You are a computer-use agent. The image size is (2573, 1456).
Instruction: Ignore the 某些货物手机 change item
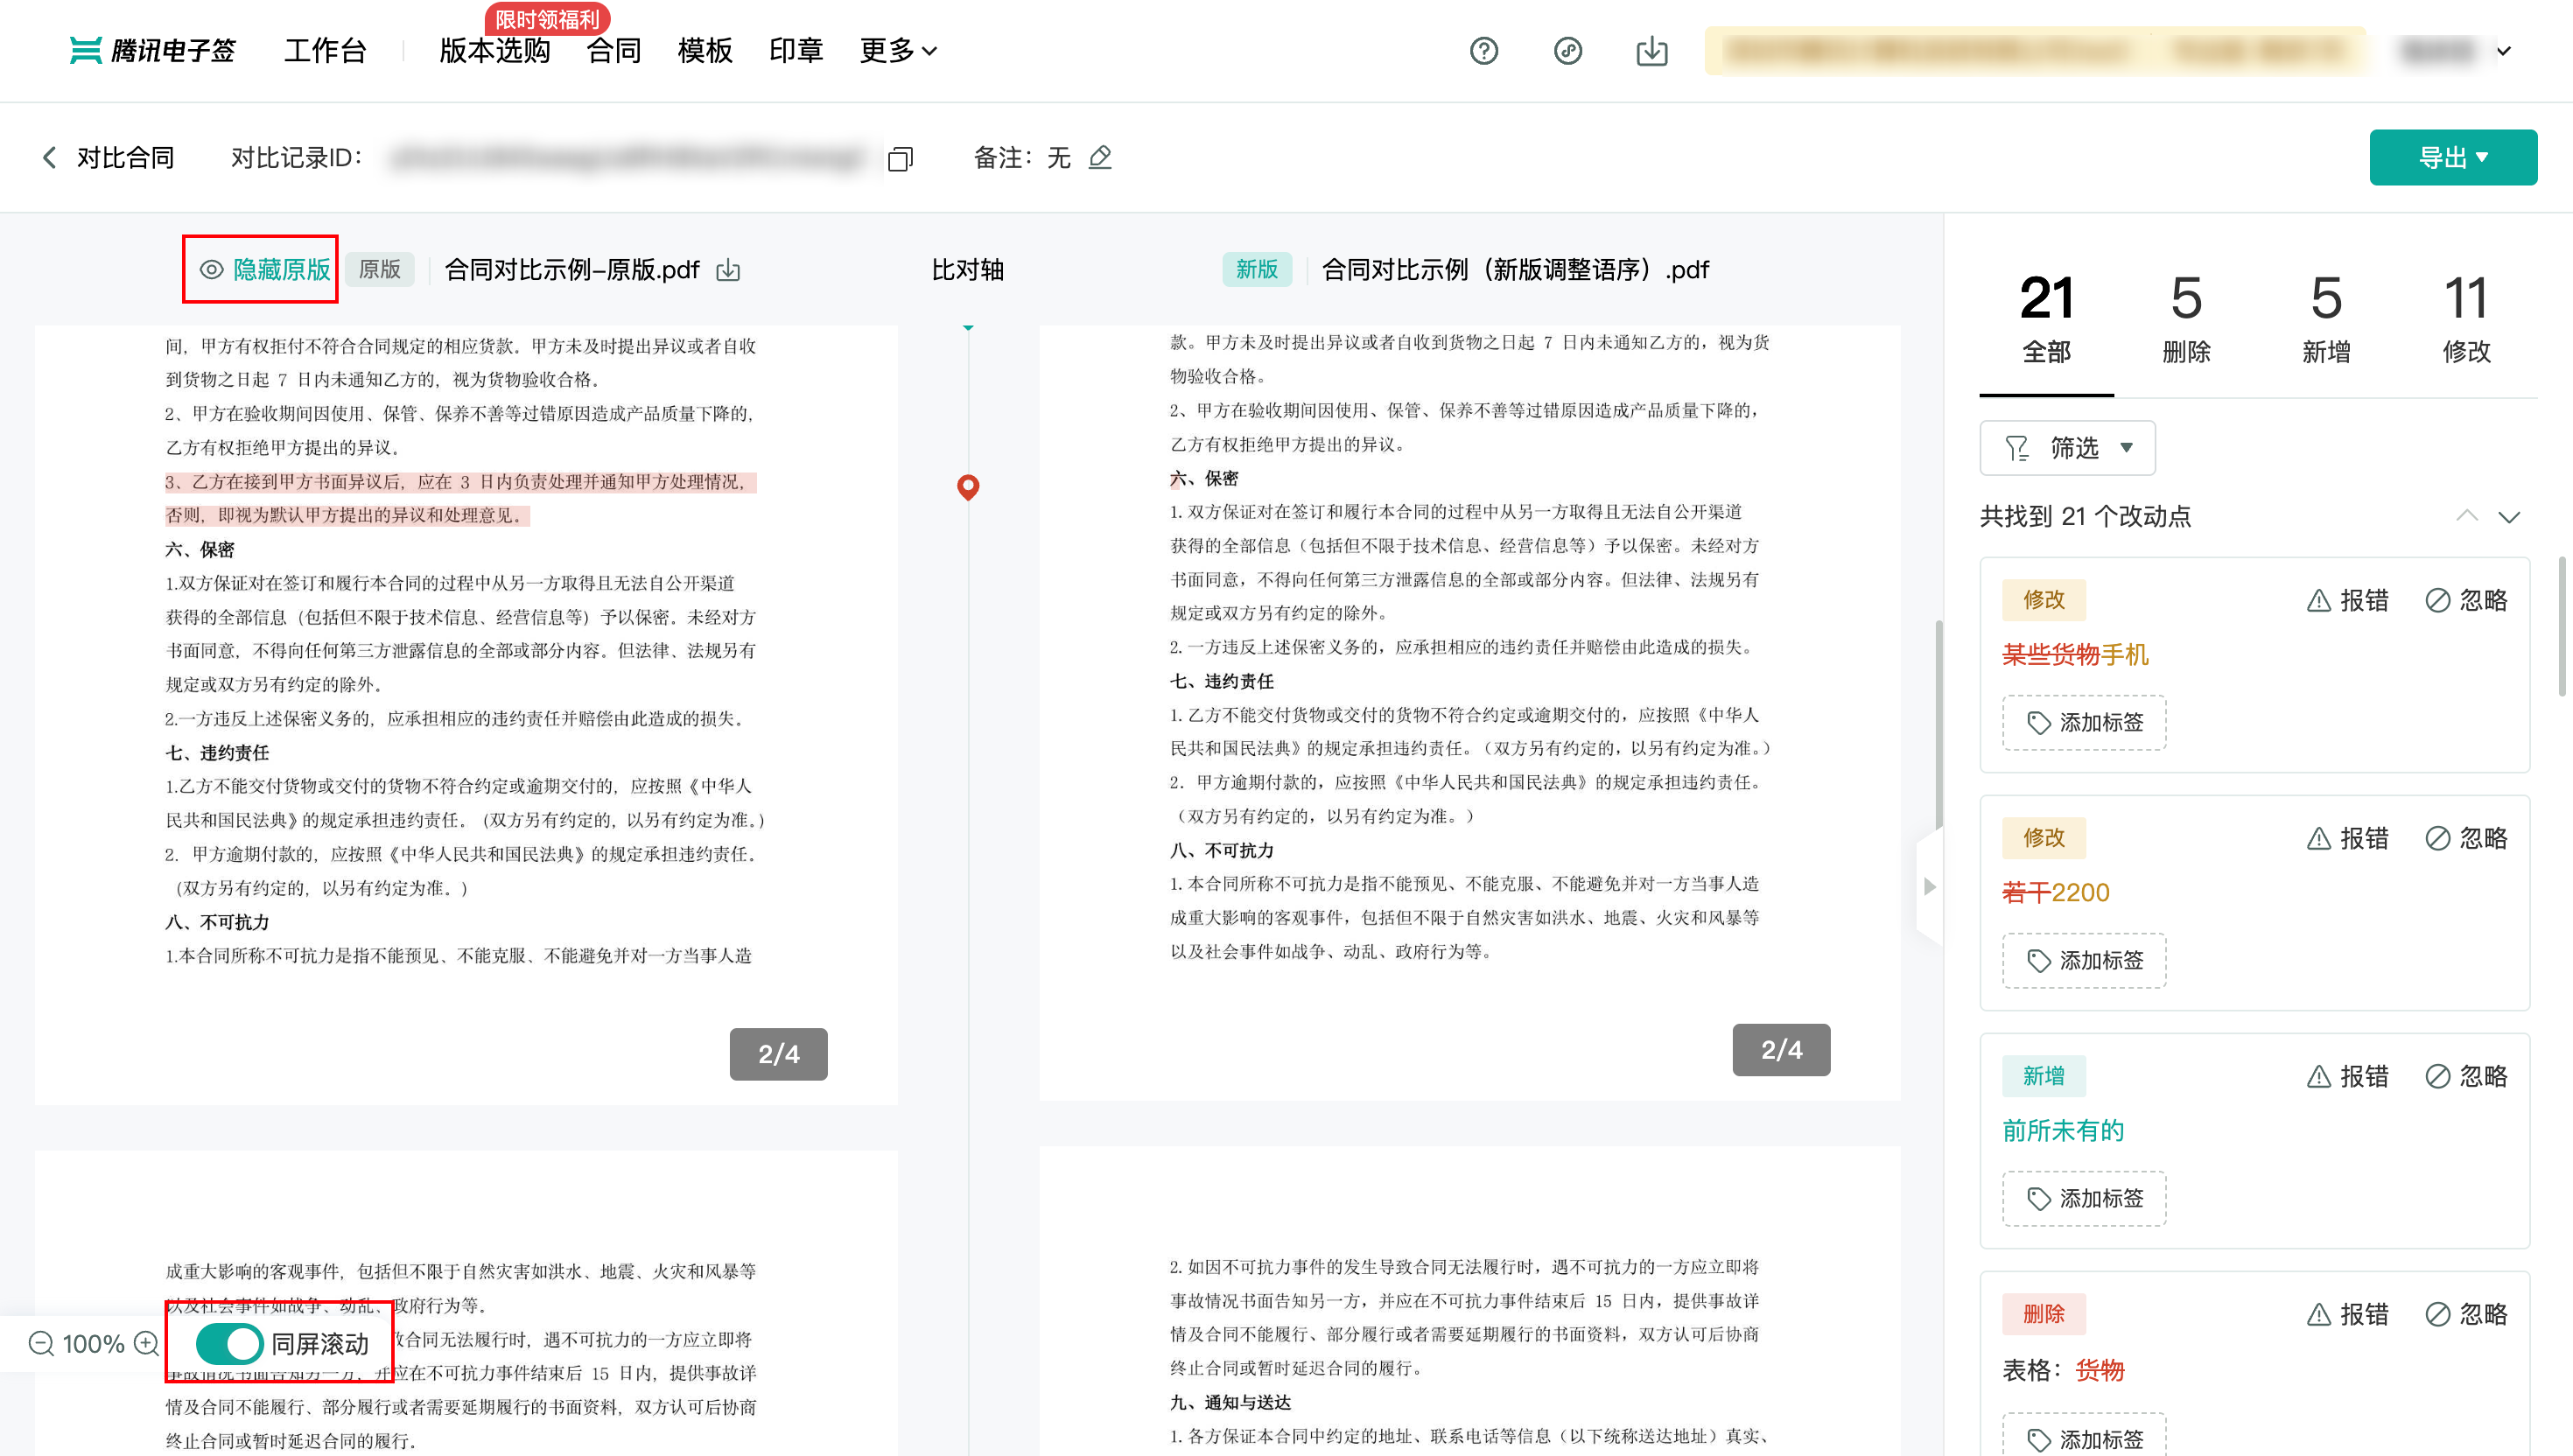(x=2466, y=600)
